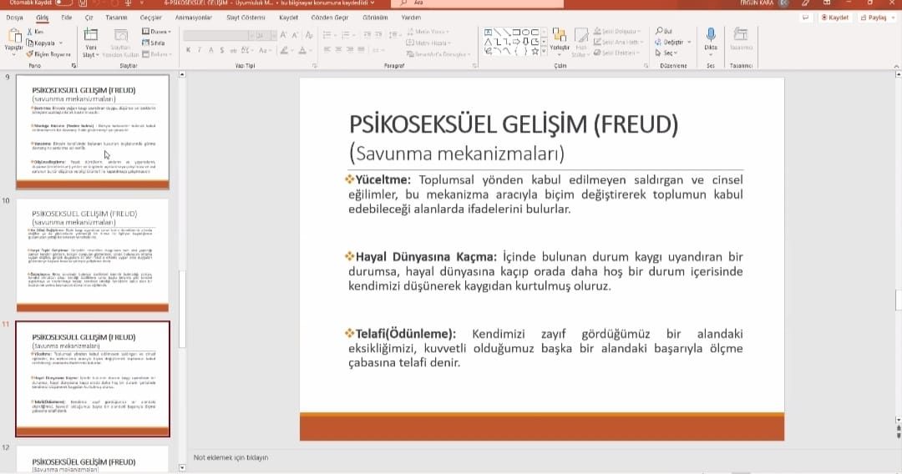The height and width of the screenshot is (474, 902).
Task: Open the comments icon near Kaydet
Action: pos(805,18)
